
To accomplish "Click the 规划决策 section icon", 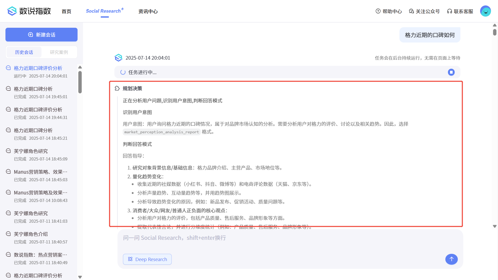I will click(117, 88).
